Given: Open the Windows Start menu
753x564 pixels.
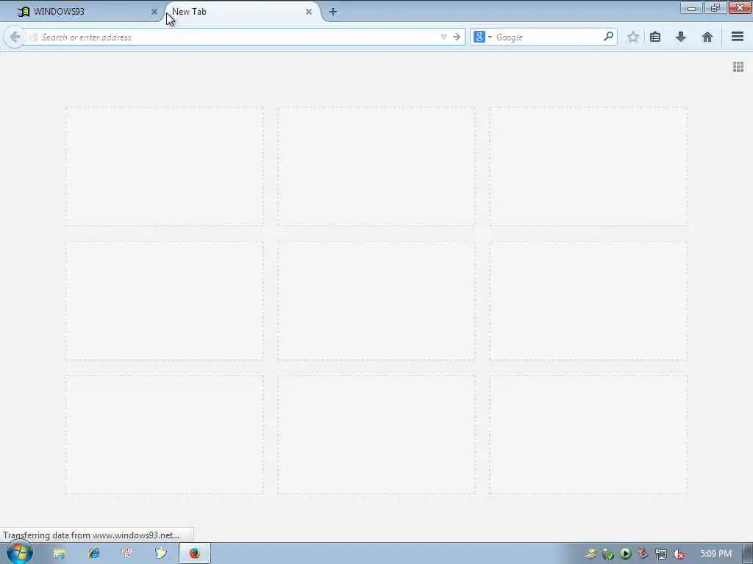Looking at the screenshot, I should [x=19, y=553].
